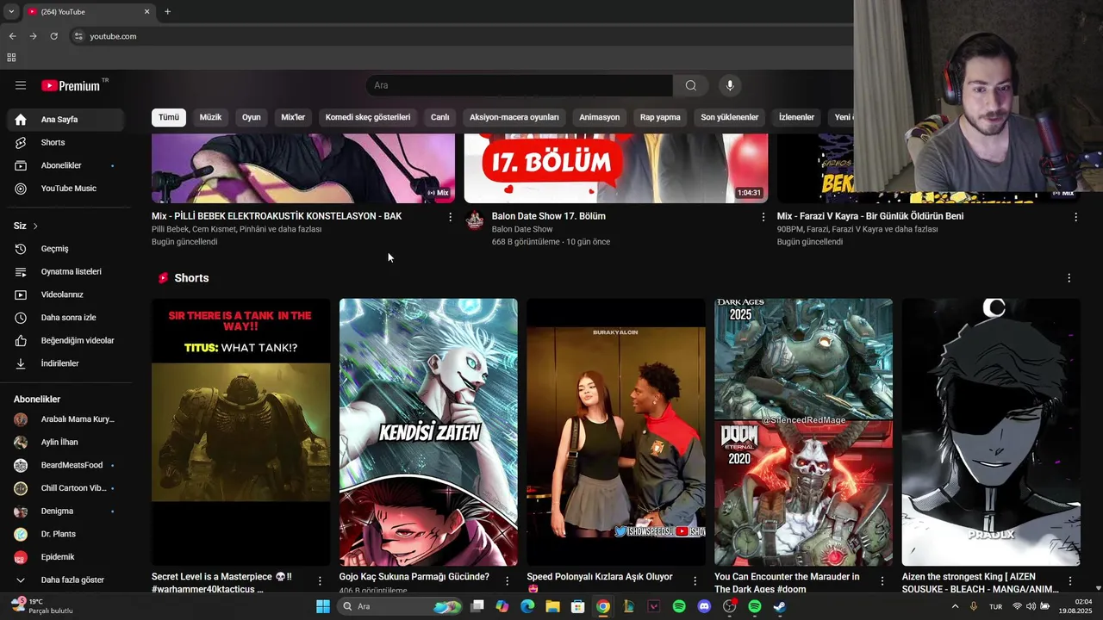1103x620 pixels.
Task: Open options for Secret Level short
Action: click(x=320, y=581)
